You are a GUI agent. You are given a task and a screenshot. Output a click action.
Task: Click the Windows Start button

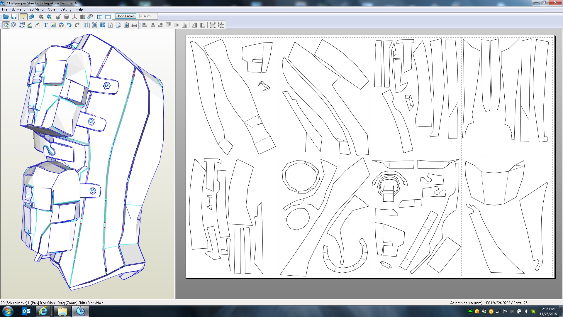8,311
